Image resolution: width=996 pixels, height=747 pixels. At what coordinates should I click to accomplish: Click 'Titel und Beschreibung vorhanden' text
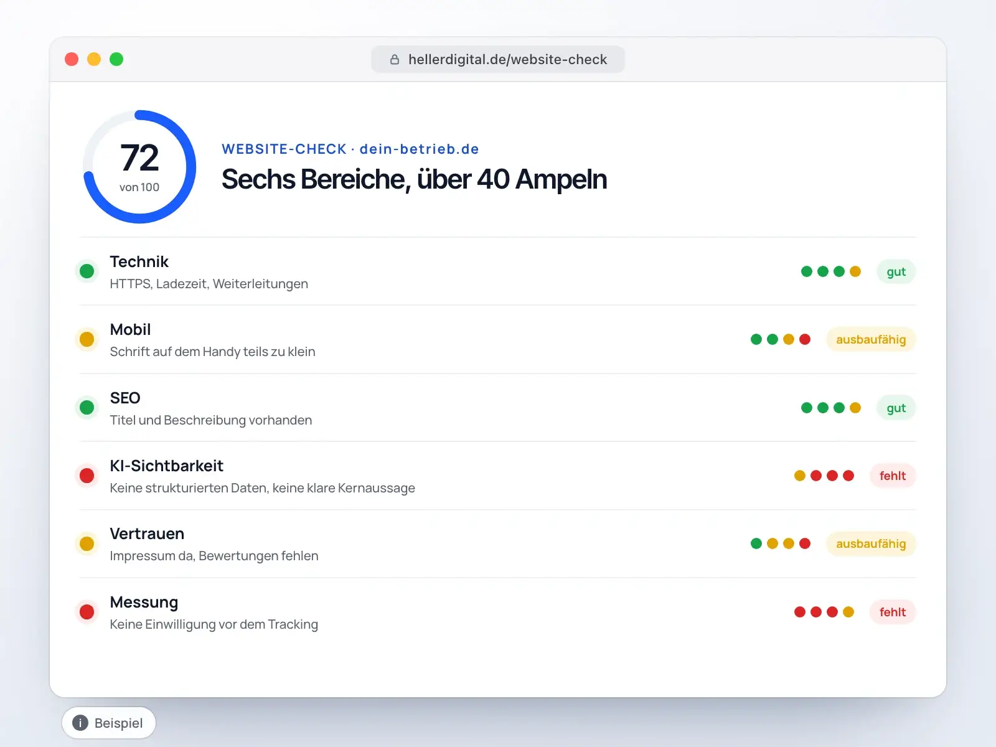(x=211, y=420)
